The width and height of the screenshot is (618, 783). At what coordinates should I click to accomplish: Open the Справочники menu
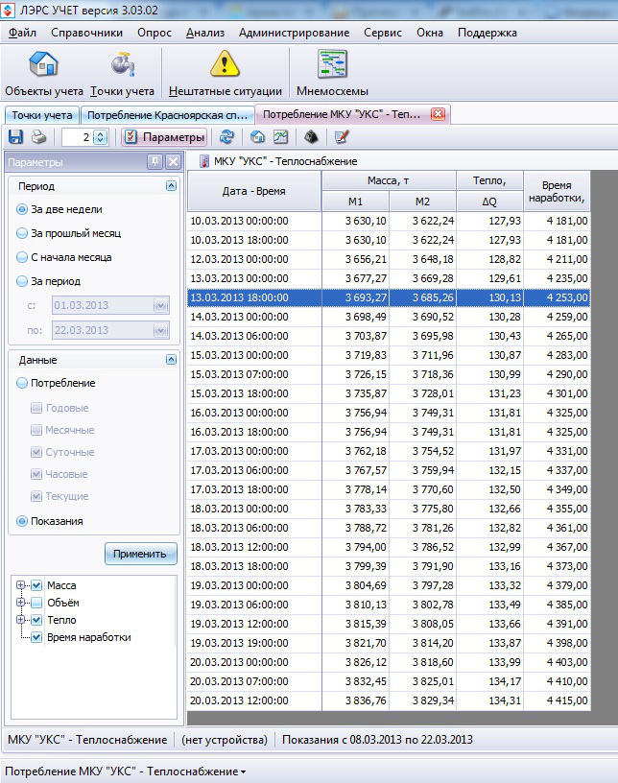tap(87, 33)
